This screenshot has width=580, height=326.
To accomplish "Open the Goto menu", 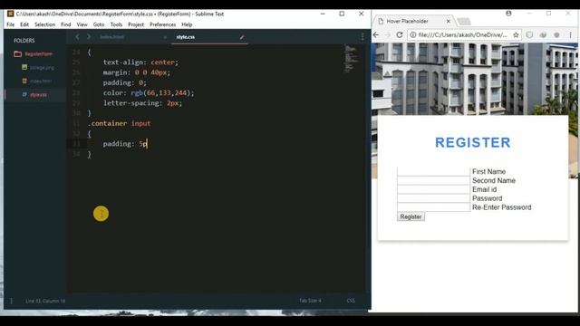I will point(99,24).
